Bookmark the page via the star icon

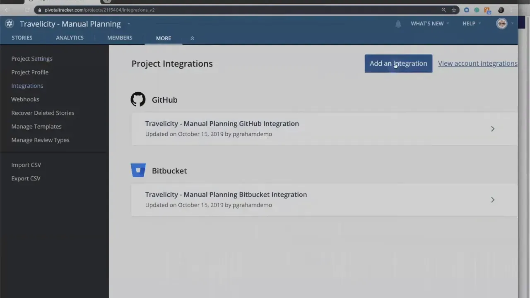coord(454,10)
